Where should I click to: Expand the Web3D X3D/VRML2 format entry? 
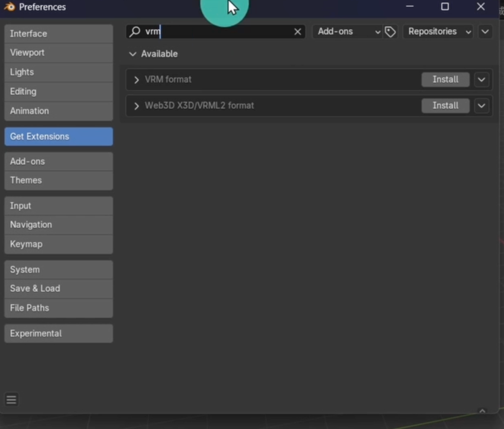[x=136, y=106]
